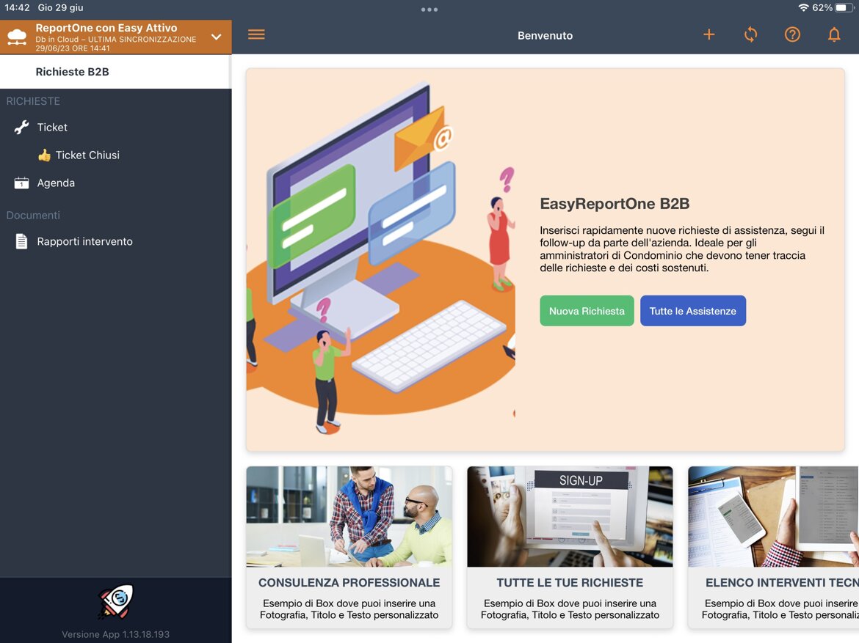Click the Nuova Richiesta button
Image resolution: width=859 pixels, height=643 pixels.
[587, 311]
